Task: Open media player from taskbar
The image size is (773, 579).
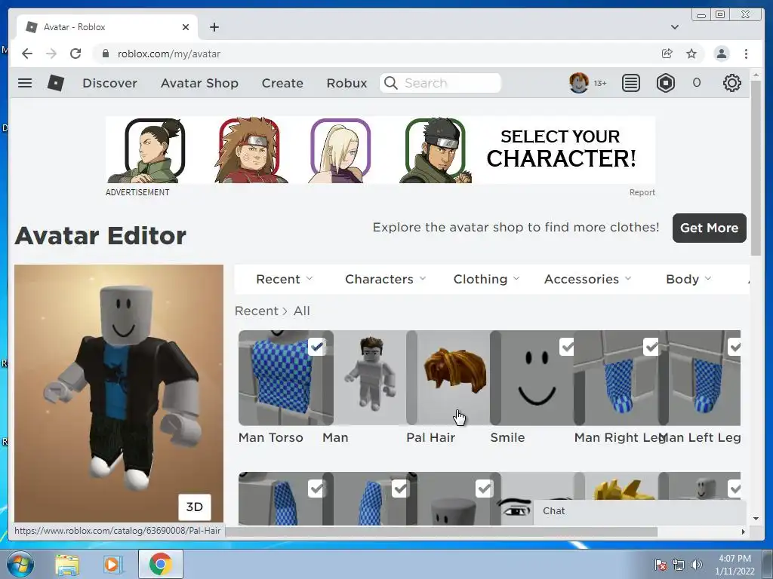Action: [113, 565]
